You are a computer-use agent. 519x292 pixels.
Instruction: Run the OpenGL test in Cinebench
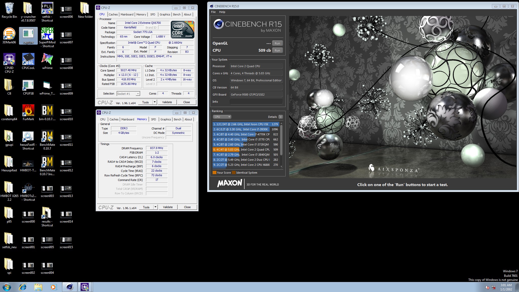tap(277, 43)
